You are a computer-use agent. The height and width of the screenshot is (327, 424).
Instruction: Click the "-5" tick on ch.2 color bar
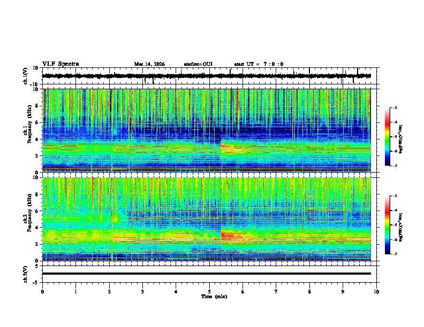395,225
